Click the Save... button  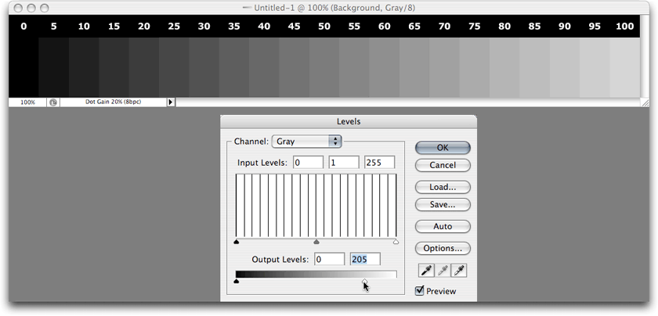click(443, 204)
